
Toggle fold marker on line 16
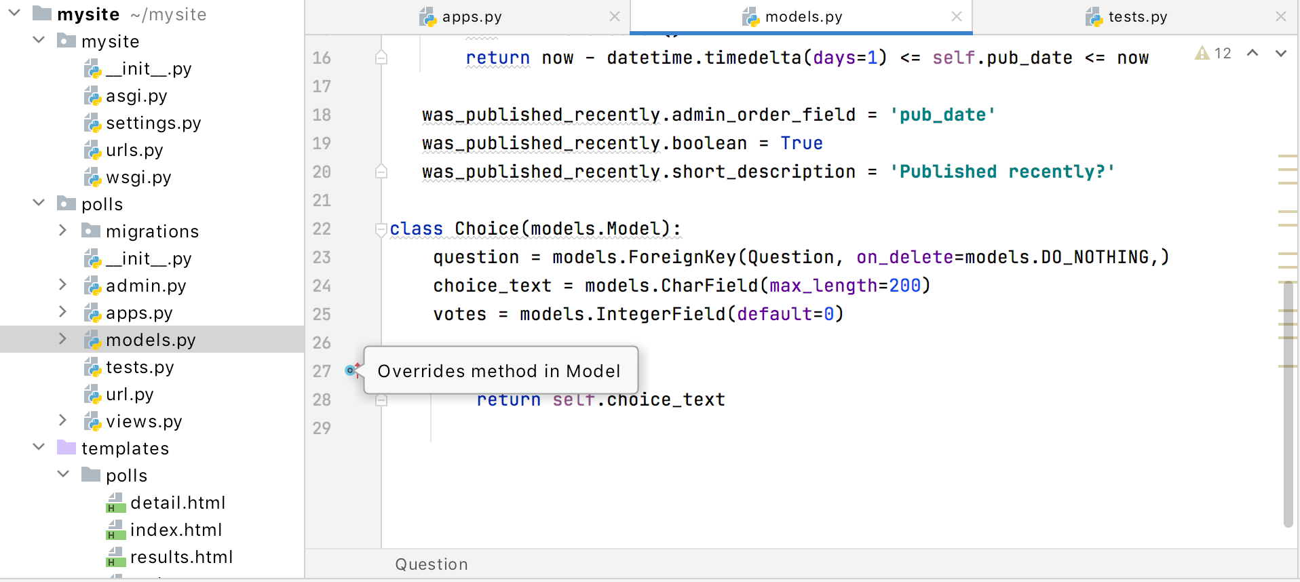click(x=381, y=58)
